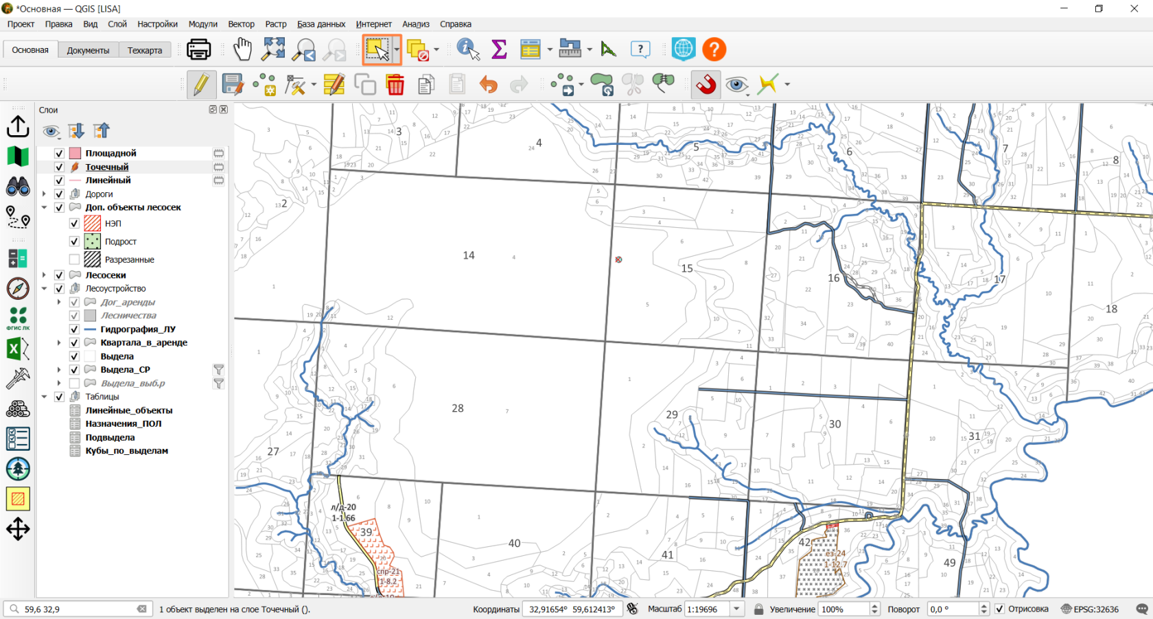
Task: Open the Excel export sidebar icon
Action: click(x=18, y=349)
